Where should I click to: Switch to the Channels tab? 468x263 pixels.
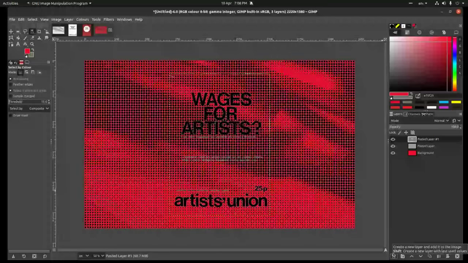(x=412, y=114)
